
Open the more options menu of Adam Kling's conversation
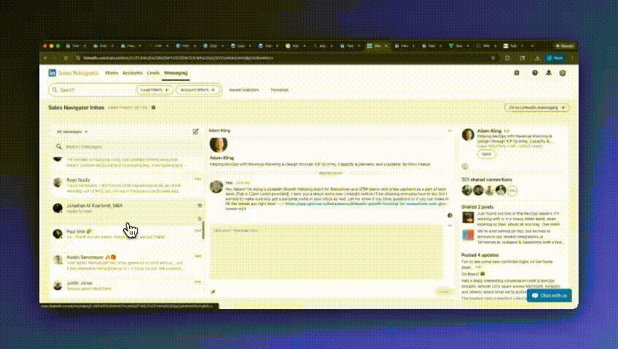tap(450, 131)
